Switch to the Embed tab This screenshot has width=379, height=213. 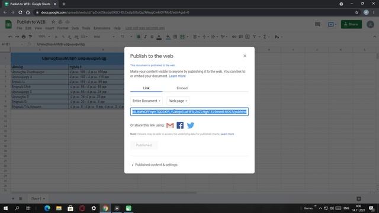tap(182, 88)
